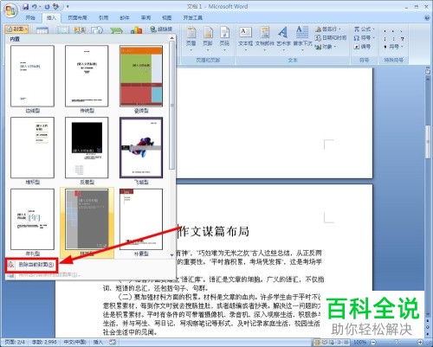Select the highlighted gray cover page thumbnail
The image size is (433, 347).
tap(87, 222)
